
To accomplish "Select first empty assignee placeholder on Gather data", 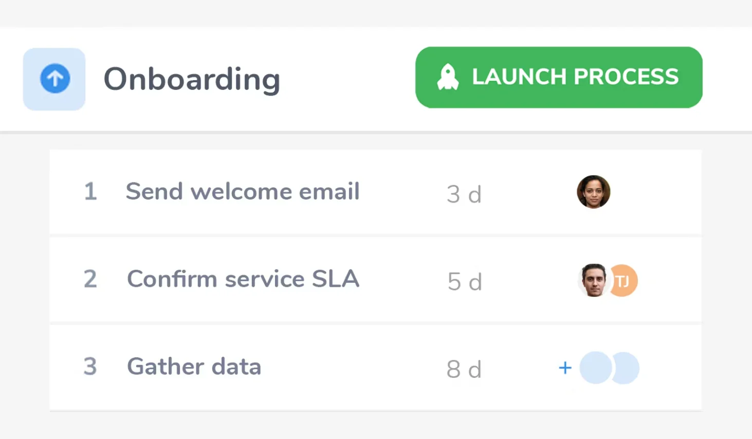I will pyautogui.click(x=595, y=368).
